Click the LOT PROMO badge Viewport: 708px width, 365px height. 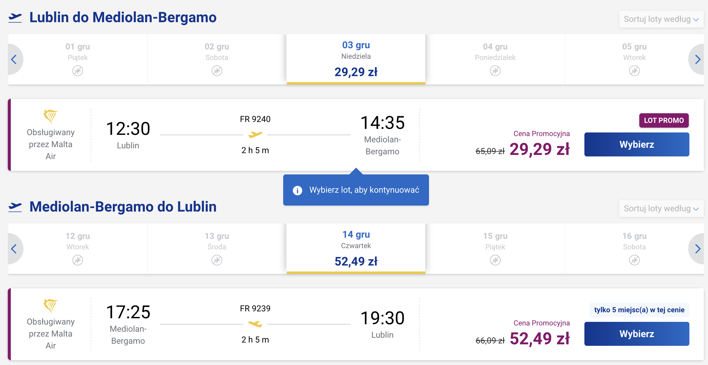click(x=664, y=120)
